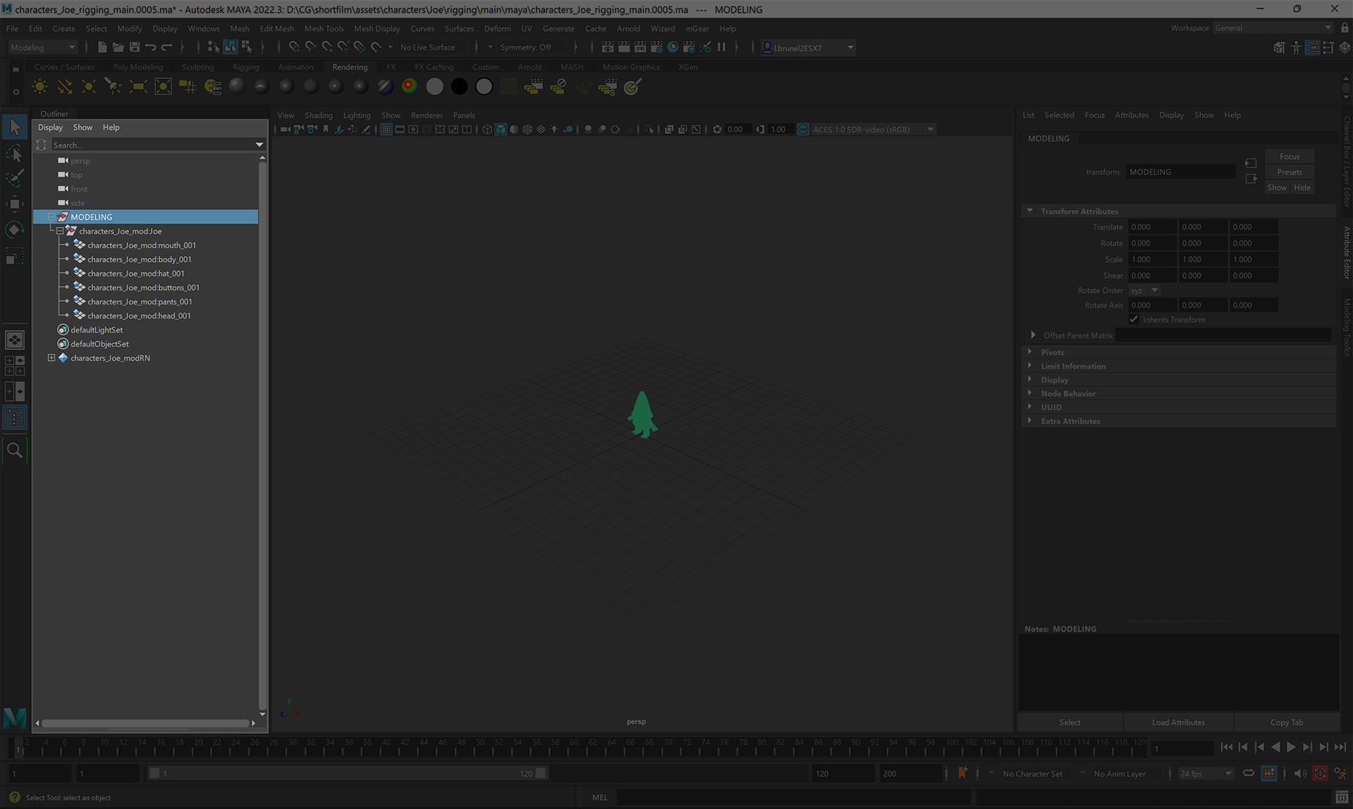Toggle the audio speaker icon in playback options

pyautogui.click(x=1300, y=774)
